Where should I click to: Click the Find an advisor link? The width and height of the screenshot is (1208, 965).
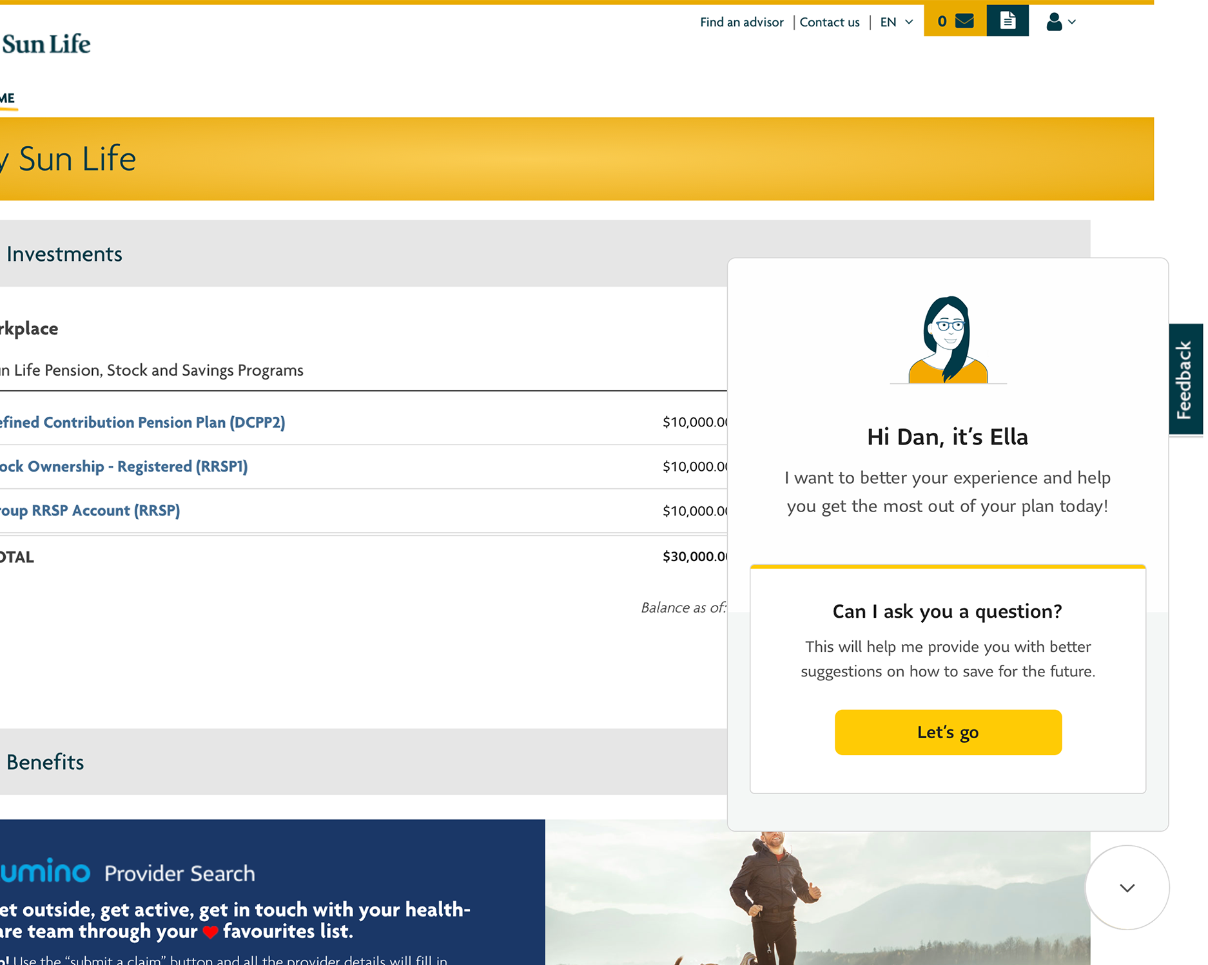click(x=741, y=22)
